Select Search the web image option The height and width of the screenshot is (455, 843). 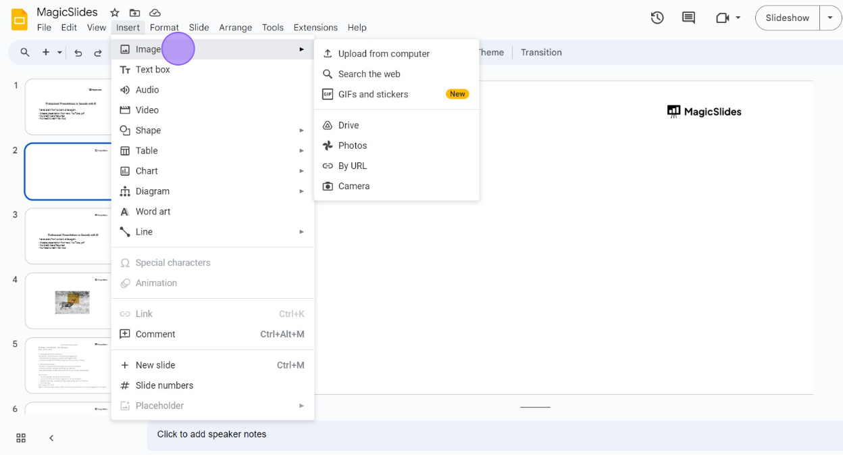click(369, 74)
